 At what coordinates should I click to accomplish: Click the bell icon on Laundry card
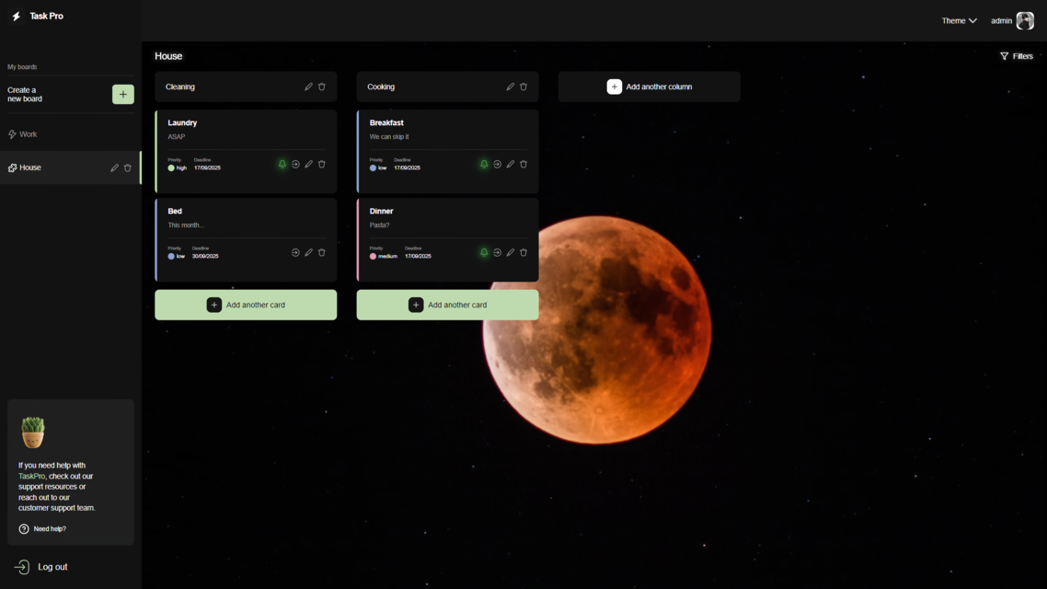pos(282,164)
